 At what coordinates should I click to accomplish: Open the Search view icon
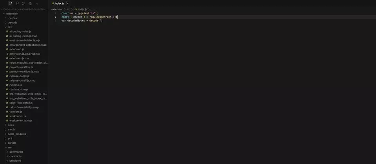pyautogui.click(x=17, y=4)
